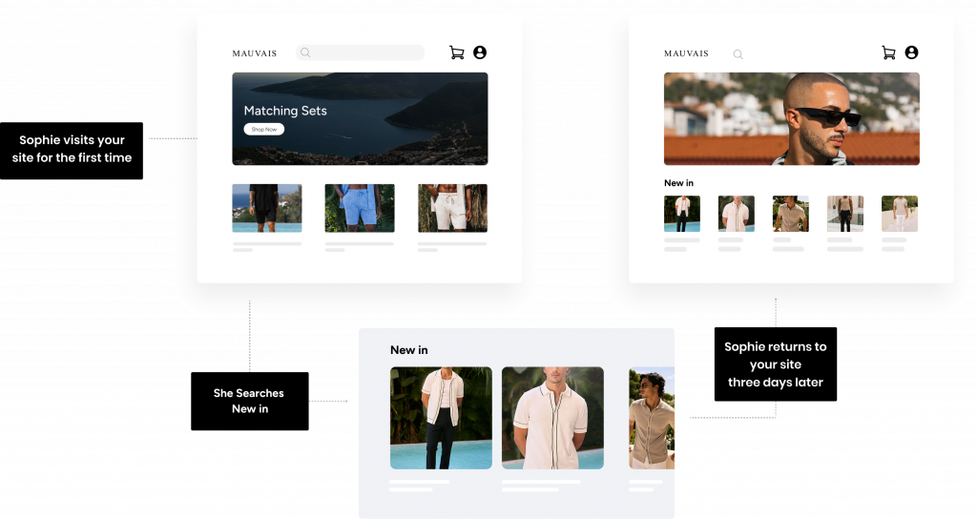This screenshot has height=519, width=977.
Task: Select the large white knit shirt close-up image
Action: click(x=552, y=418)
